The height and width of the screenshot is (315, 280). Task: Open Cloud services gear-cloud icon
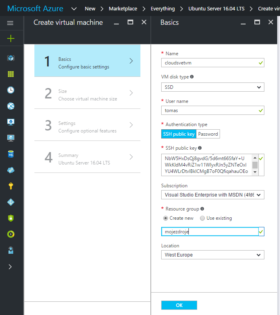pos(11,170)
